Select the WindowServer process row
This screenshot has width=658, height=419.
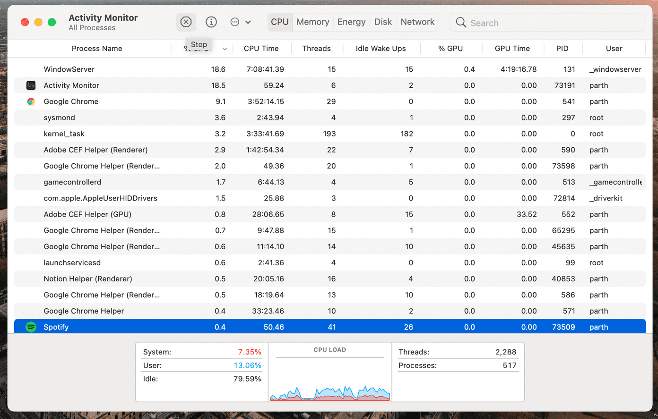(330, 69)
